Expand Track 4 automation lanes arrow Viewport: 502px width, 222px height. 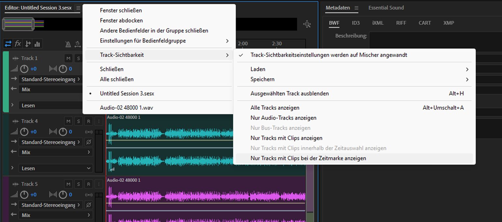(x=12, y=168)
